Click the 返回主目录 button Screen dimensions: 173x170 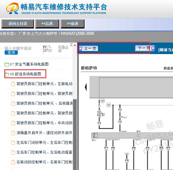point(18,24)
